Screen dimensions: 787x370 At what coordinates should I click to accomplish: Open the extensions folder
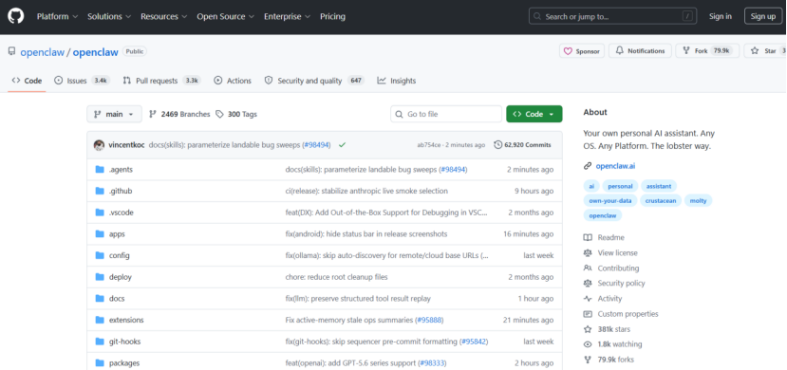pos(126,320)
